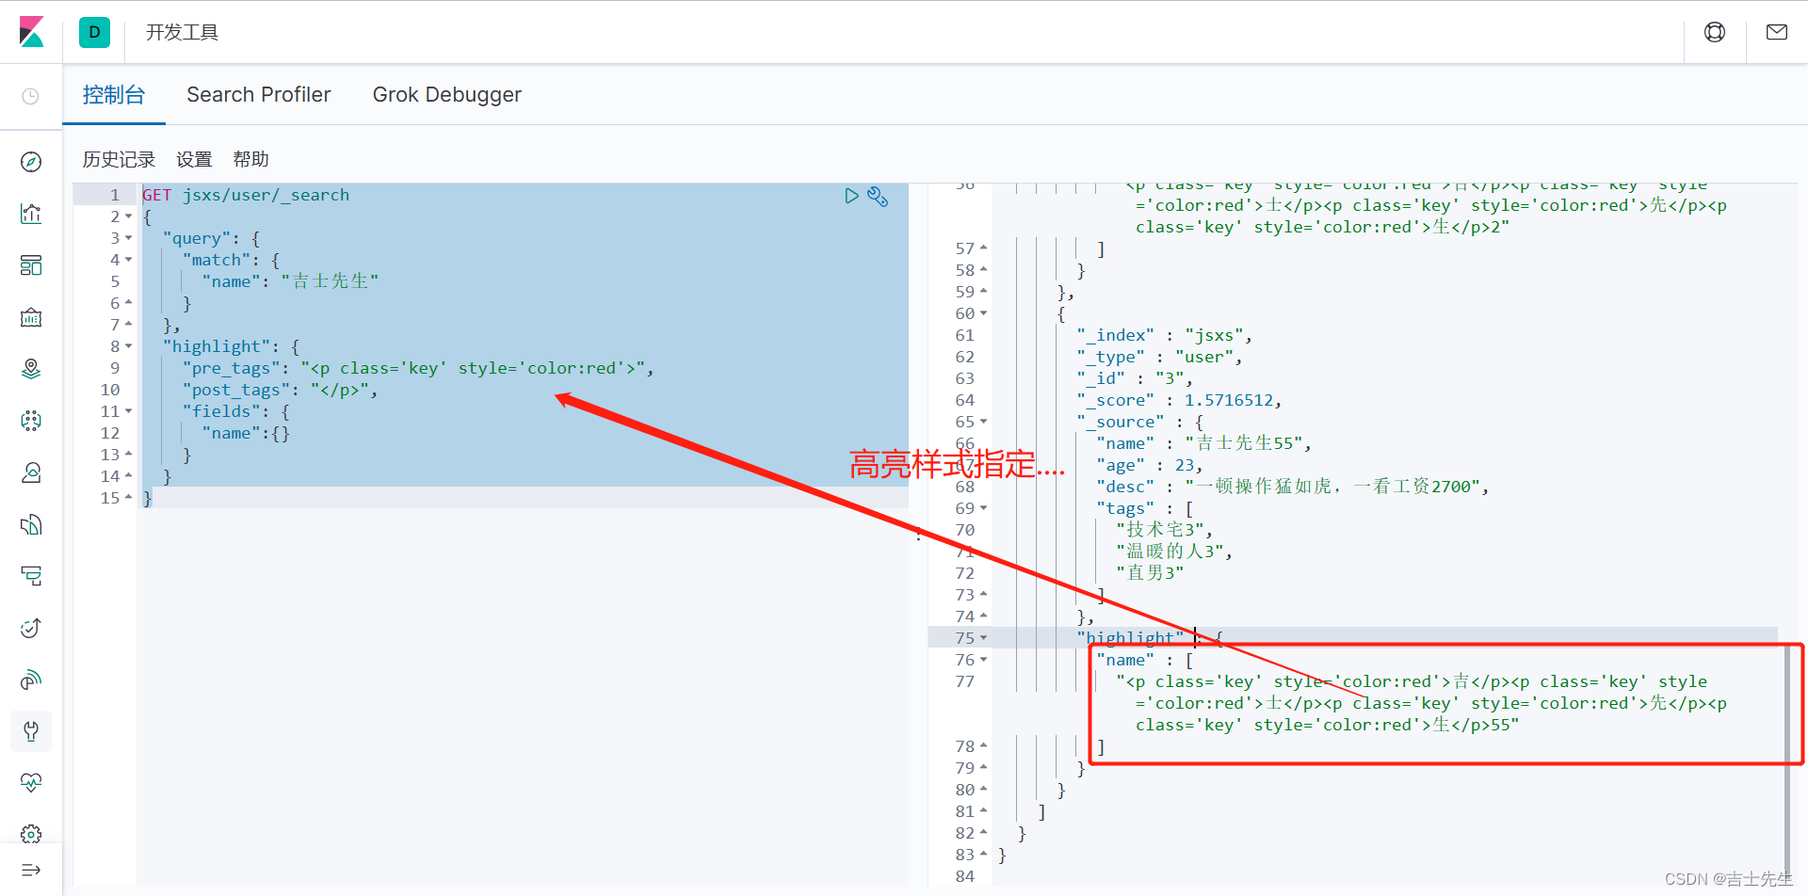Open Logs icon in sidebar
This screenshot has height=896, width=1808.
pos(31,524)
